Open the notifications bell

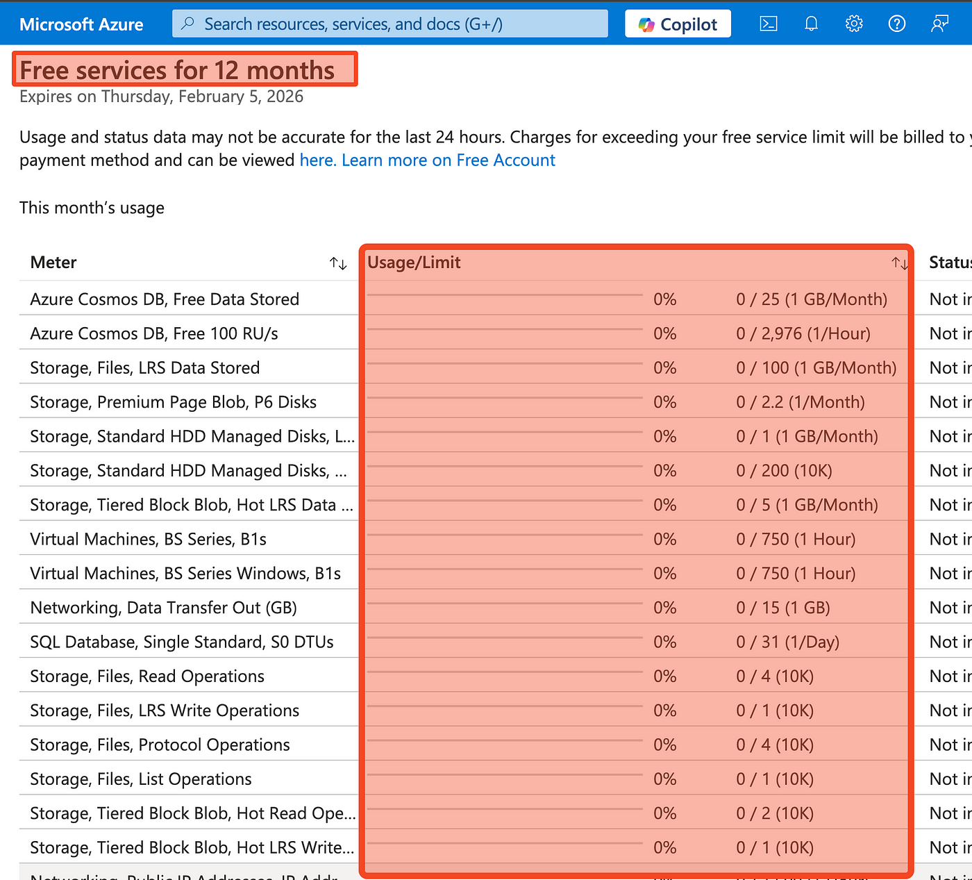pos(811,24)
